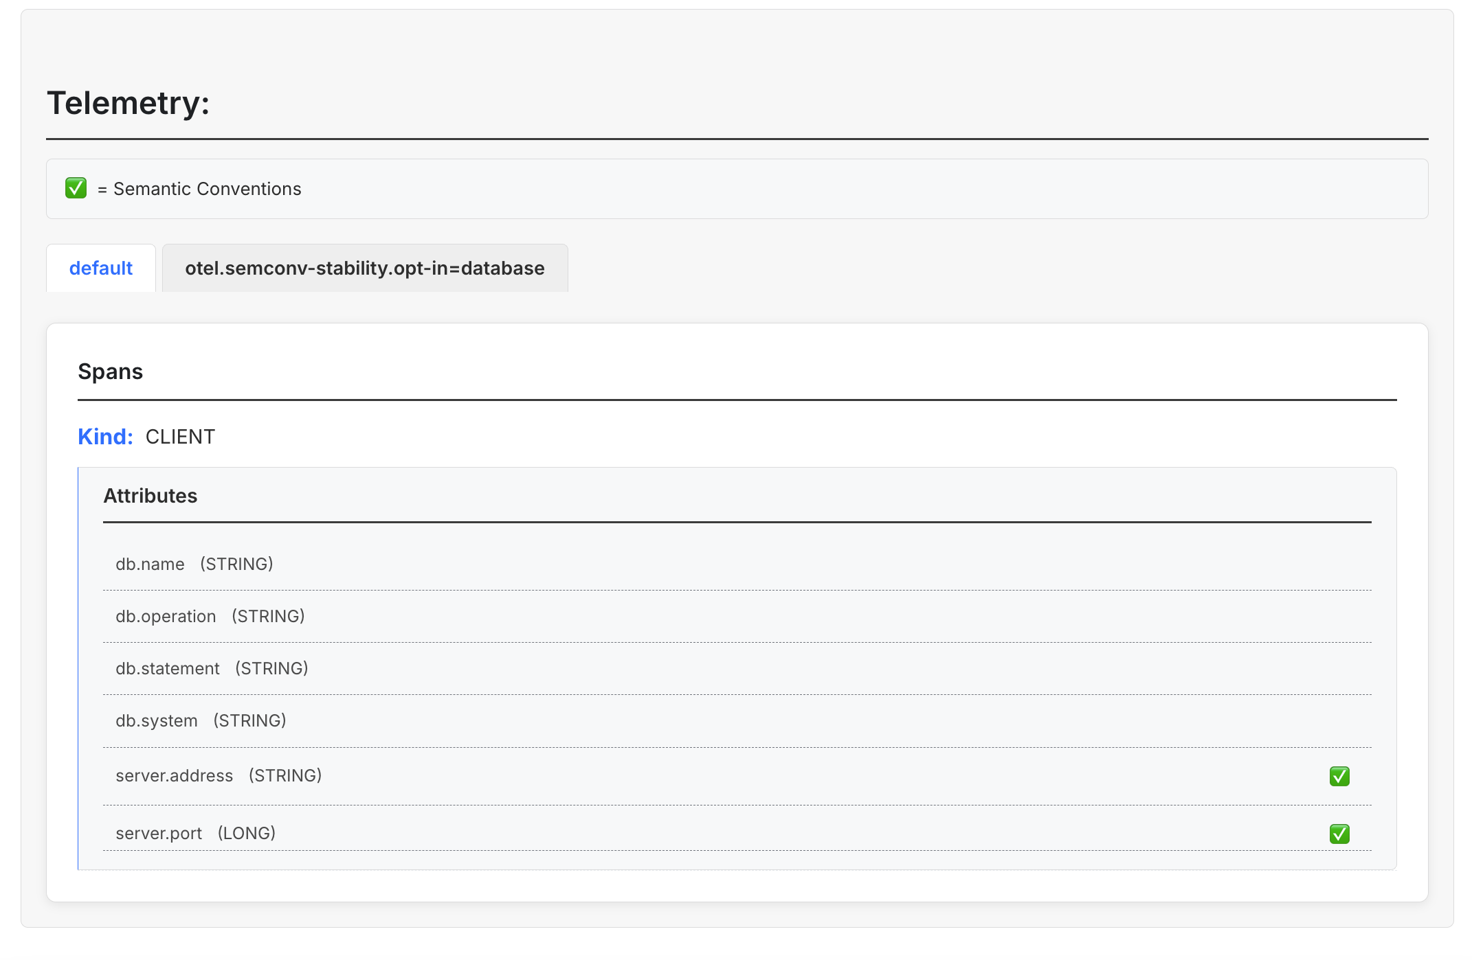Viewport: 1472px width, 960px height.
Task: Click the CLIENT kind value
Action: click(180, 437)
